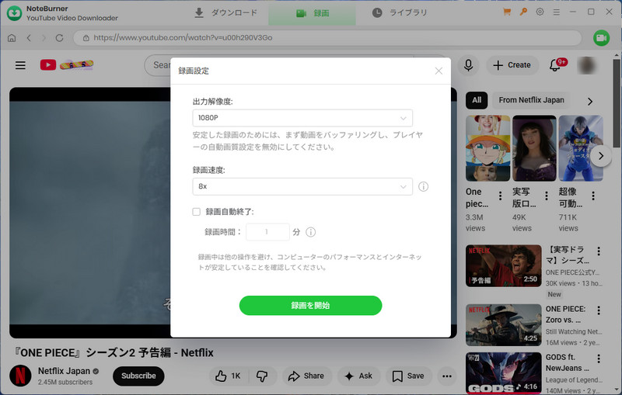This screenshot has width=622, height=395.
Task: Open the 実写版 short thumbnail
Action: coord(534,148)
